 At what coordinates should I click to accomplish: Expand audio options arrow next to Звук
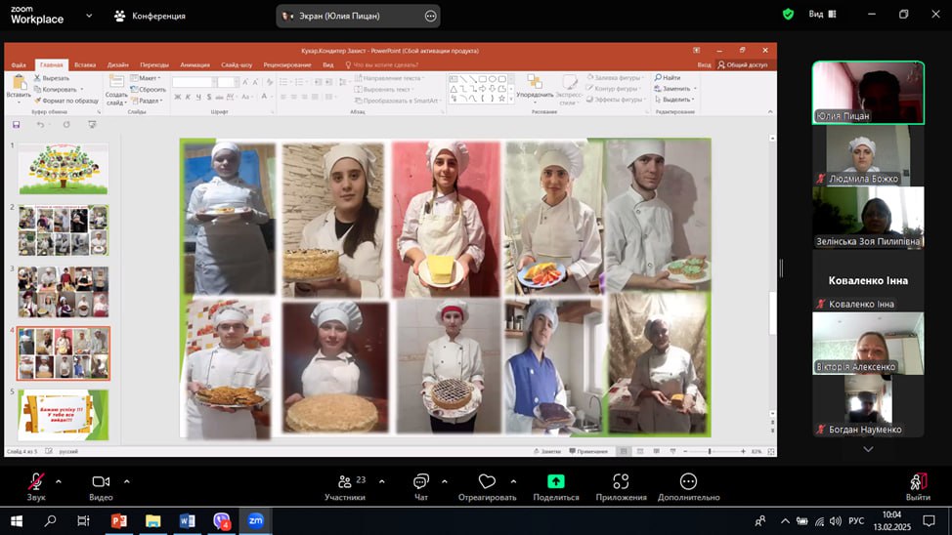(x=59, y=481)
